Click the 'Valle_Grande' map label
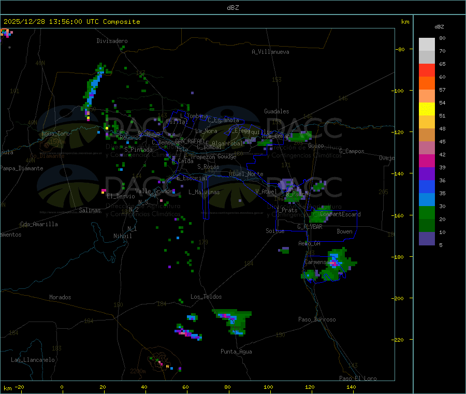The width and height of the screenshot is (466, 394). coord(154,191)
